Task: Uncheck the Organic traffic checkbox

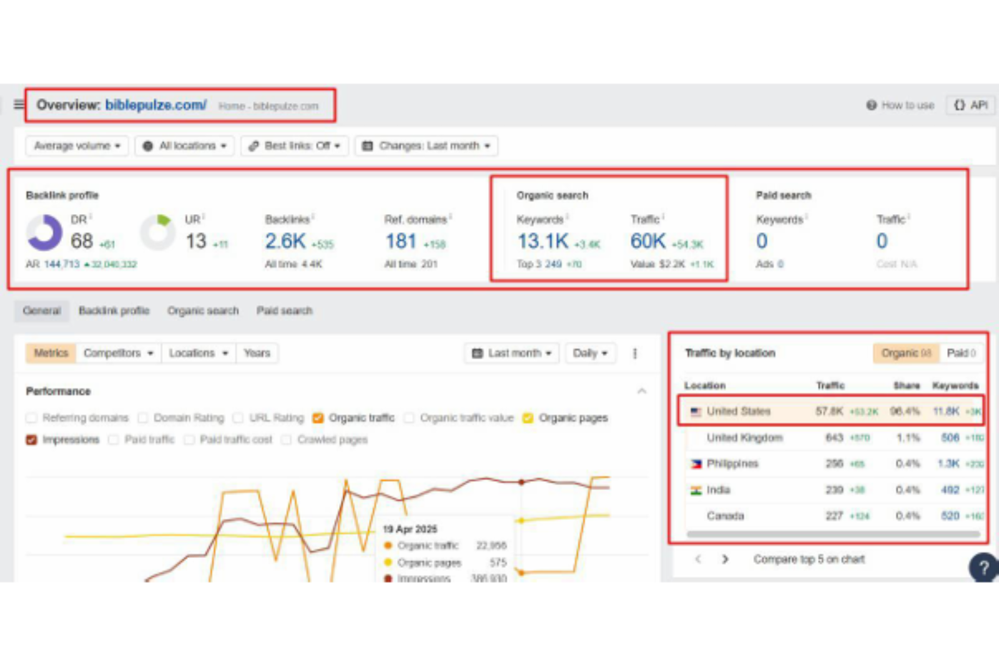Action: 318,418
